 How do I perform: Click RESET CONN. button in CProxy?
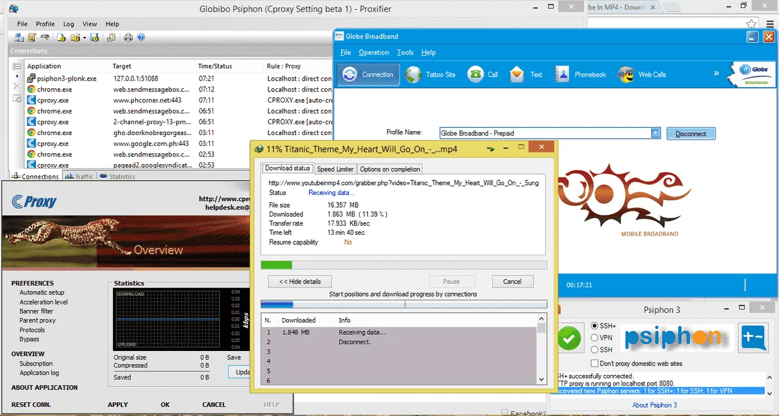pyautogui.click(x=31, y=404)
